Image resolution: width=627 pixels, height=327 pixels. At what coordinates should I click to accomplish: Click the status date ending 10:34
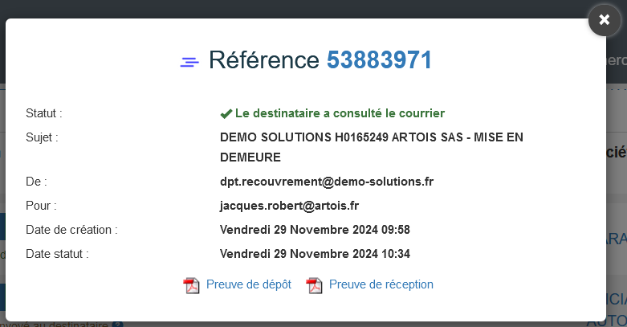315,254
